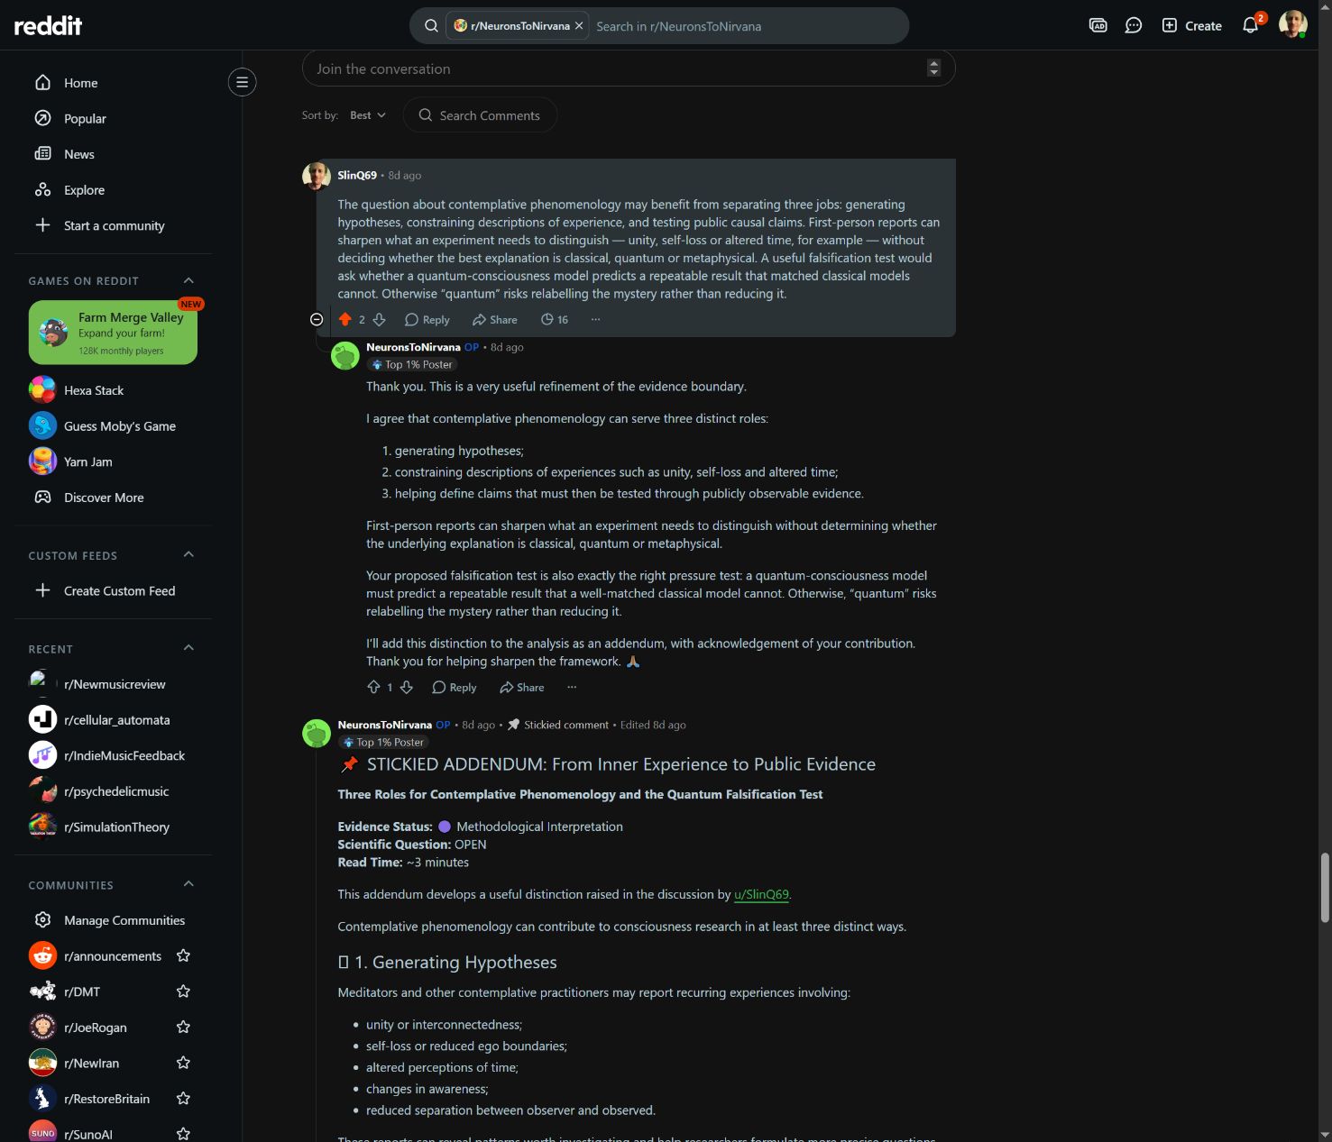Open more options on SlinQ69's comment

click(595, 319)
